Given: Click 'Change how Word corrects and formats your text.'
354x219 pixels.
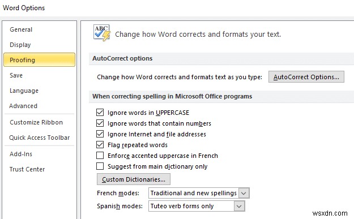Looking at the screenshot, I should (198, 35).
